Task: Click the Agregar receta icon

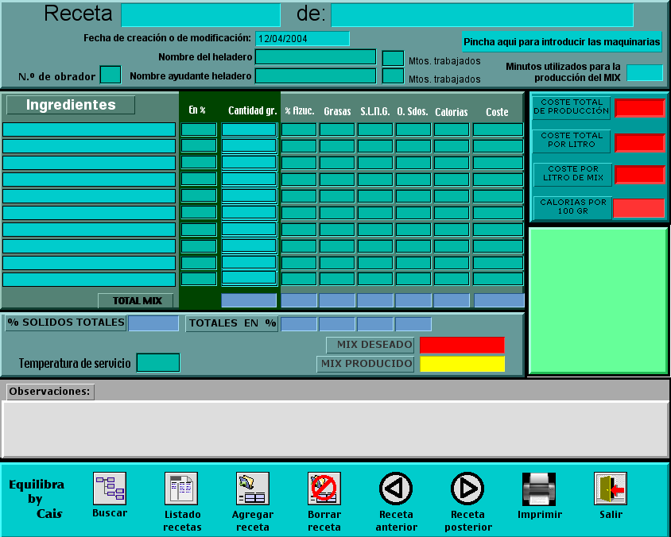Action: (253, 489)
